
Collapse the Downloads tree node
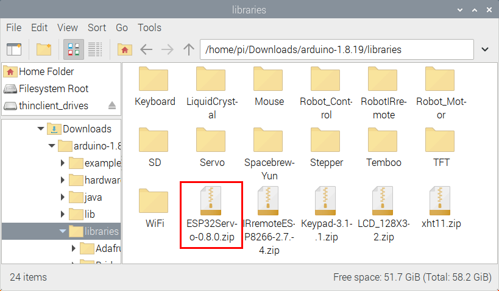[x=41, y=129]
